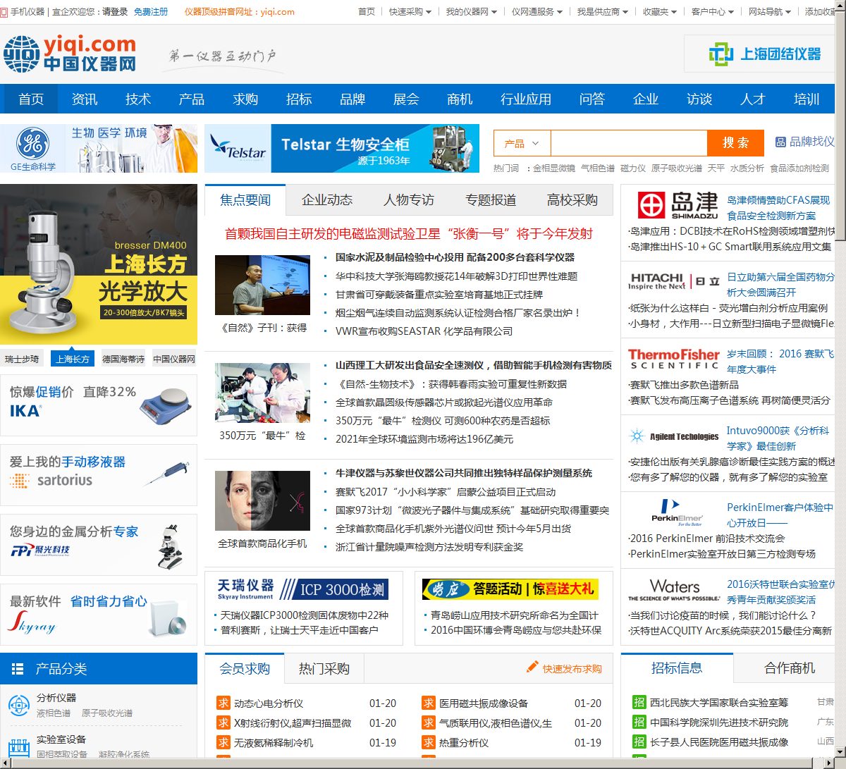Open the 全球首款商品化手机 face thumbnail
This screenshot has height=769, width=846.
(x=262, y=500)
